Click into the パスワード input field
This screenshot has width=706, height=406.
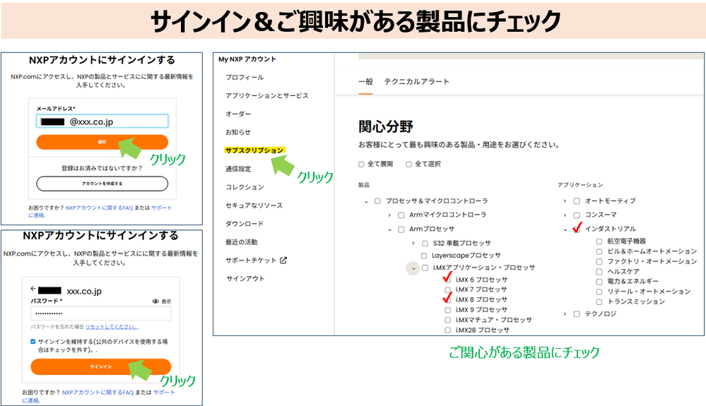click(101, 314)
